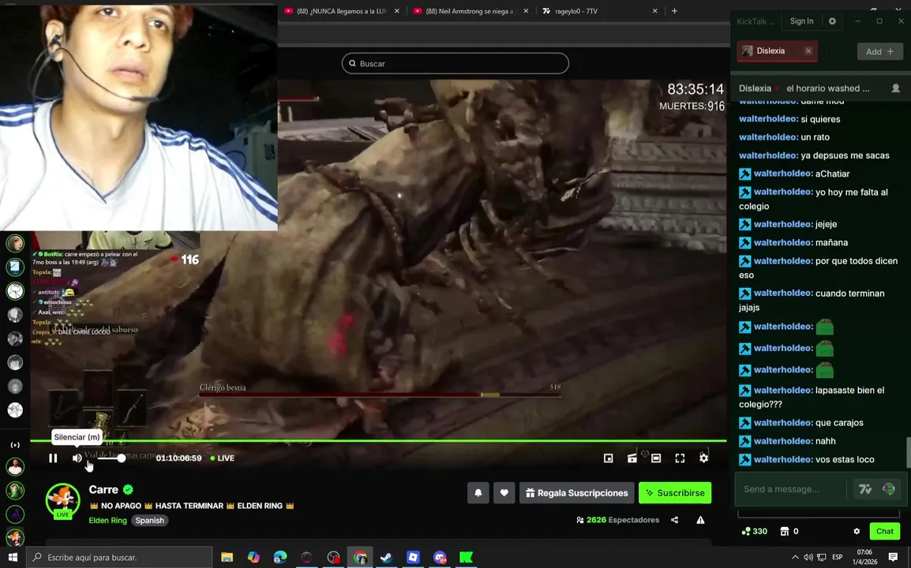911x568 pixels.
Task: Open Carre's channel avatar
Action: click(62, 500)
